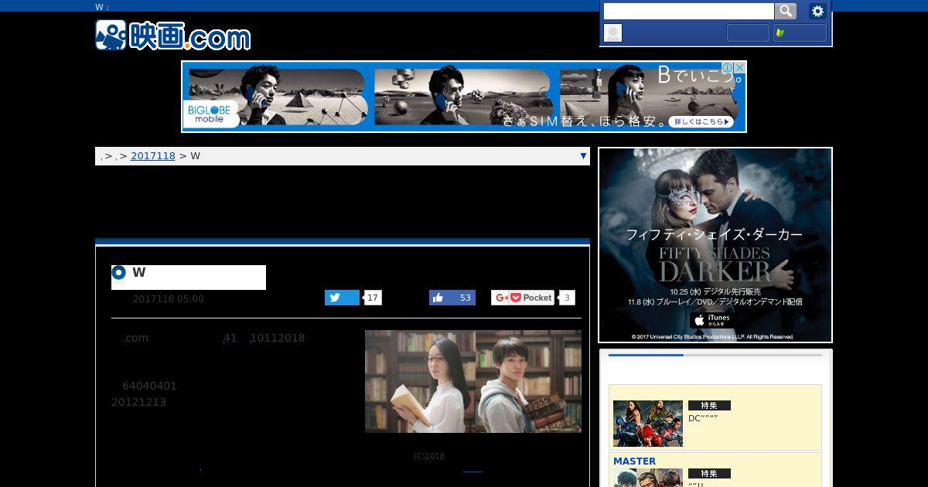Viewport: 928px width, 487px height.
Task: Close the BIGLOBE ad with X icon
Action: pyautogui.click(x=741, y=67)
